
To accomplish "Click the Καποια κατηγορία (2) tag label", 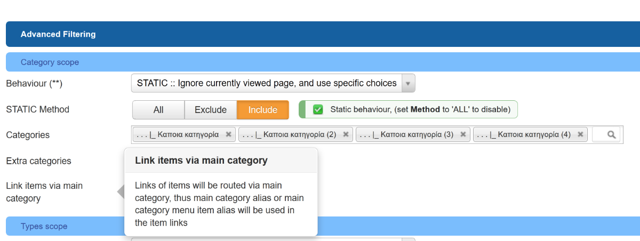I will coord(289,134).
